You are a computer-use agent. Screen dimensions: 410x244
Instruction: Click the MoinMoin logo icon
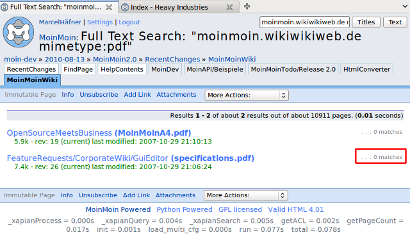click(19, 32)
